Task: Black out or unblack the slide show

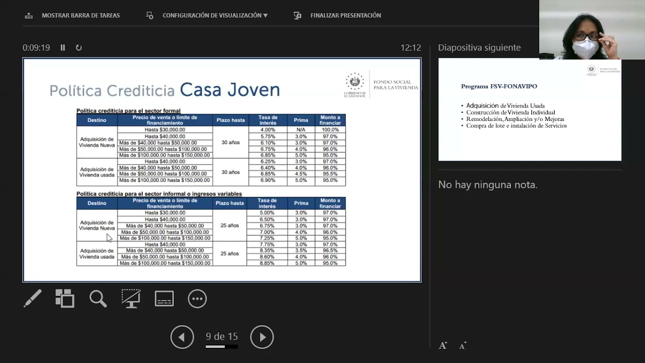Action: [131, 298]
